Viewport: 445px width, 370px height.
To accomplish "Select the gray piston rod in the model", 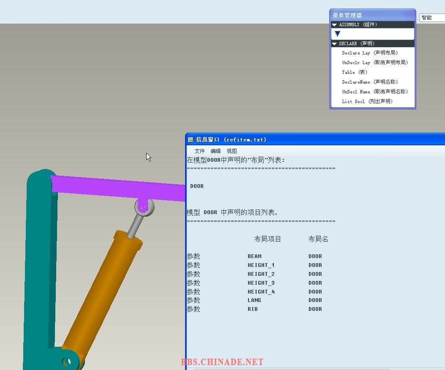I will (135, 226).
